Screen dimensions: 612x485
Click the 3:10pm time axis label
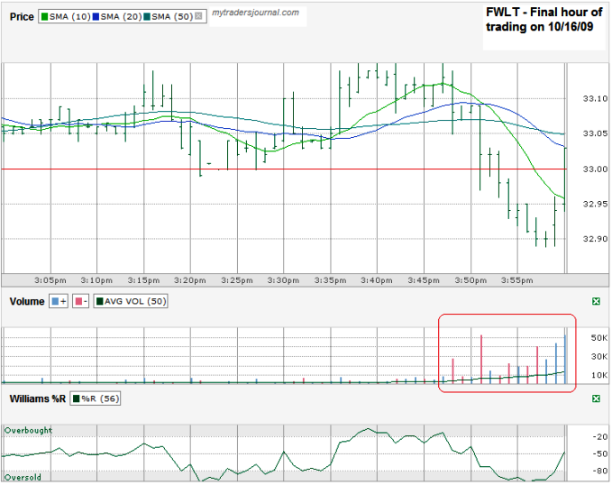point(96,280)
